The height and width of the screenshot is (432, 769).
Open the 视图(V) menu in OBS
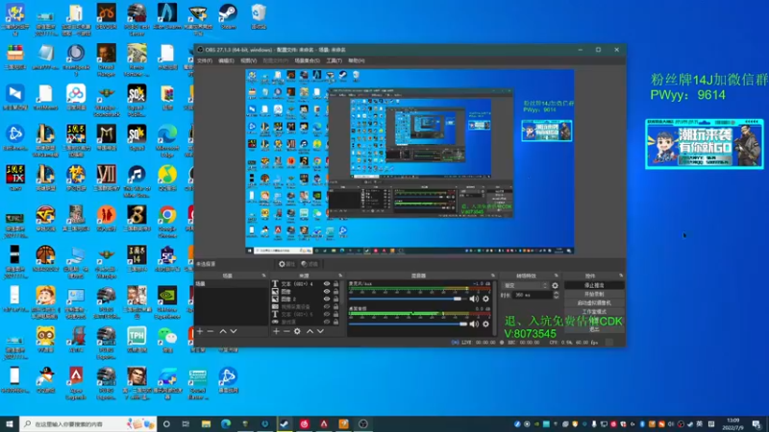[x=249, y=60]
